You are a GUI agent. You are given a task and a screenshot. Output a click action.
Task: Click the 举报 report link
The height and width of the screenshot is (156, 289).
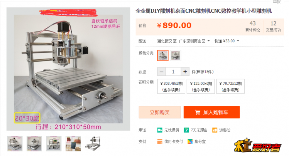[277, 2]
